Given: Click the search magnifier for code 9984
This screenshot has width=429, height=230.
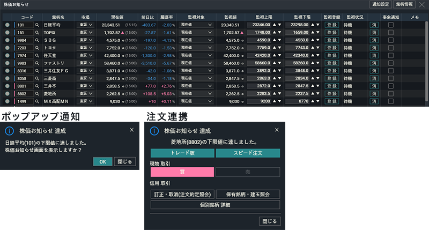Looking at the screenshot, I should 37,40.
